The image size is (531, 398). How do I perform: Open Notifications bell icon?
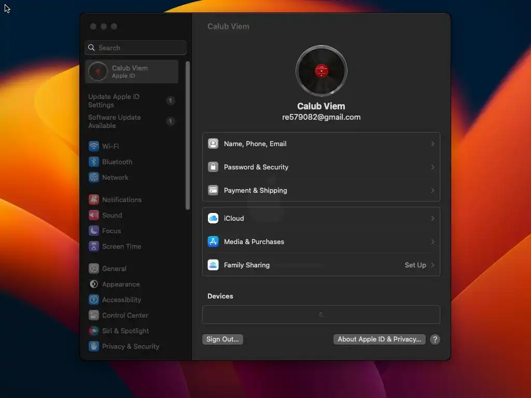(x=94, y=200)
